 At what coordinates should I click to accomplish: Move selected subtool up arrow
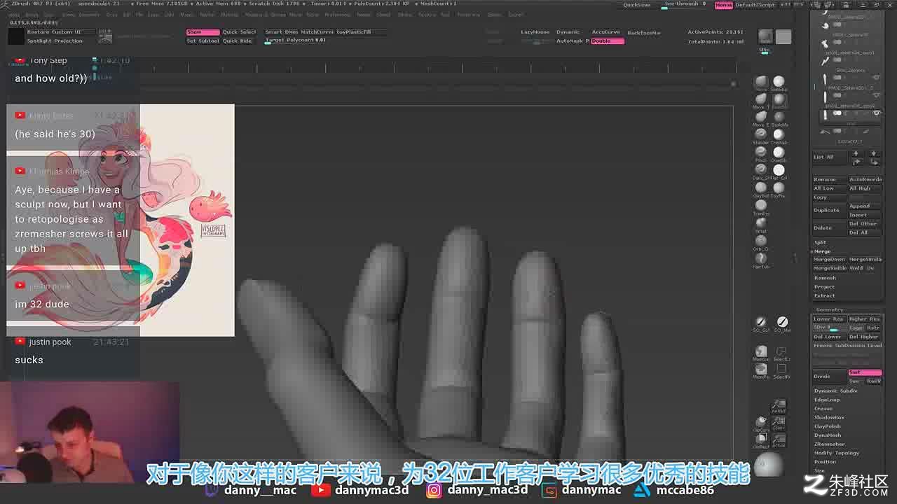pos(856,153)
